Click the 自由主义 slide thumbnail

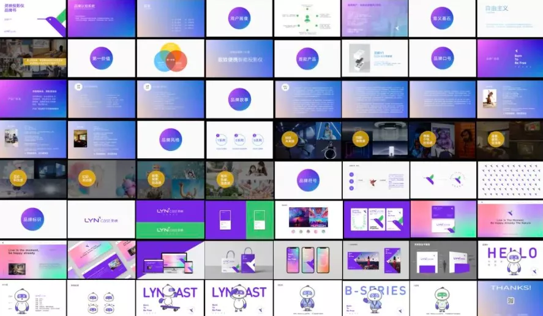point(509,18)
